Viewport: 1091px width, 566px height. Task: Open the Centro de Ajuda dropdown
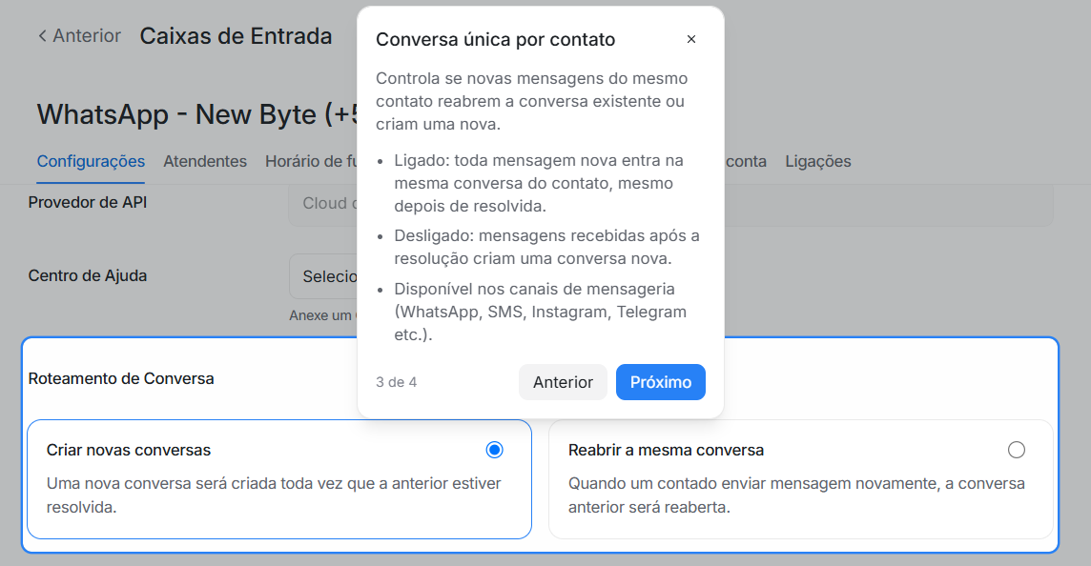coord(323,276)
